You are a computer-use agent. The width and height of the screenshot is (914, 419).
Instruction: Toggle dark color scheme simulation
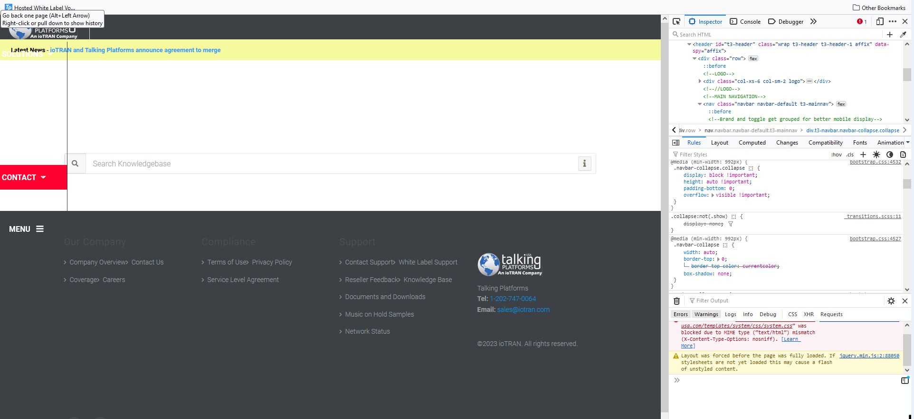(x=890, y=155)
